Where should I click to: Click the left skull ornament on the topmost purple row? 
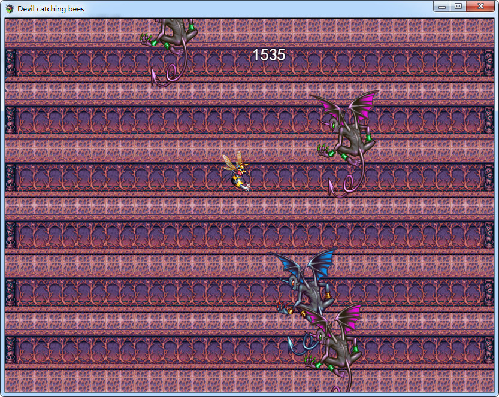10,62
